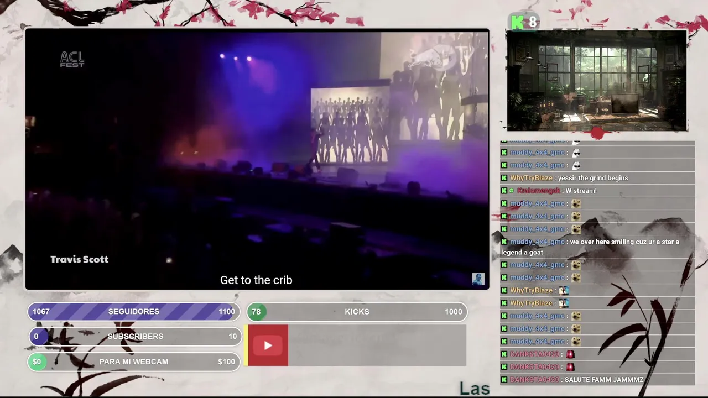Click the KICKS goal progress bar

357,312
